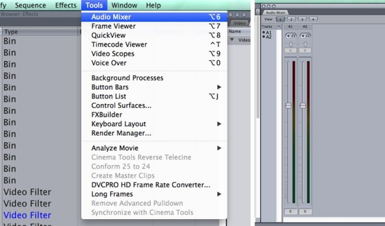Open the Effects menu in menu bar
The width and height of the screenshot is (385, 226).
[x=66, y=5]
